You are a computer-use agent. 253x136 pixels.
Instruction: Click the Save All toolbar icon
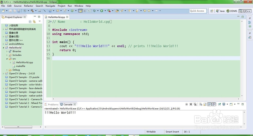(15, 11)
